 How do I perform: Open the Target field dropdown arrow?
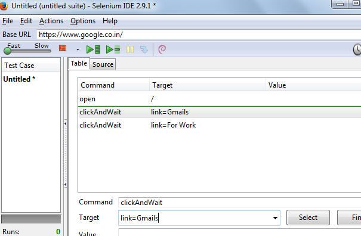tap(275, 218)
